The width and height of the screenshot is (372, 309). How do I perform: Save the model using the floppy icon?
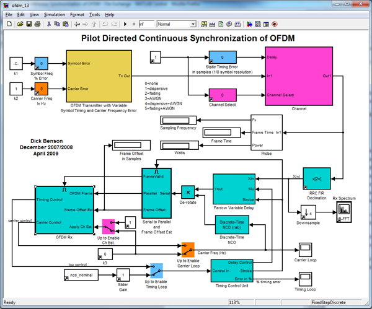(x=29, y=24)
